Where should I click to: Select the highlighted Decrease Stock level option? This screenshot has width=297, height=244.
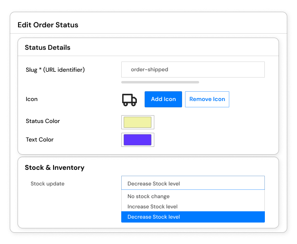pos(193,217)
